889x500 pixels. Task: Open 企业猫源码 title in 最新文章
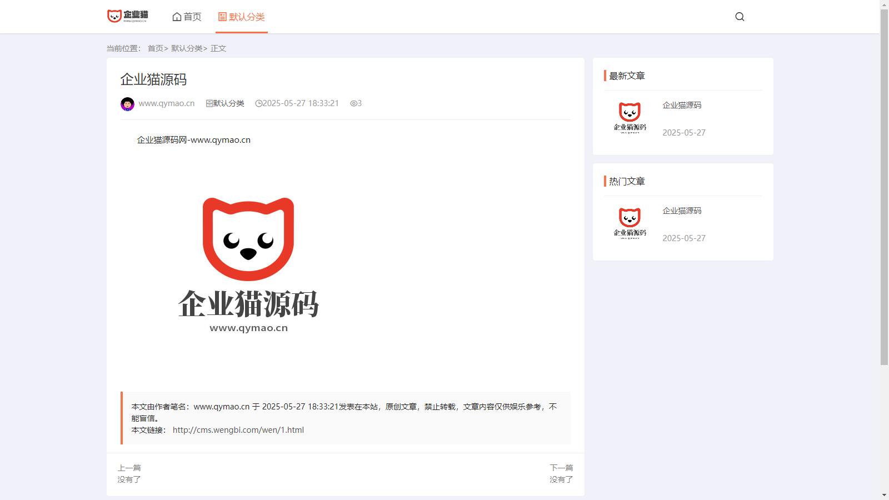[682, 105]
